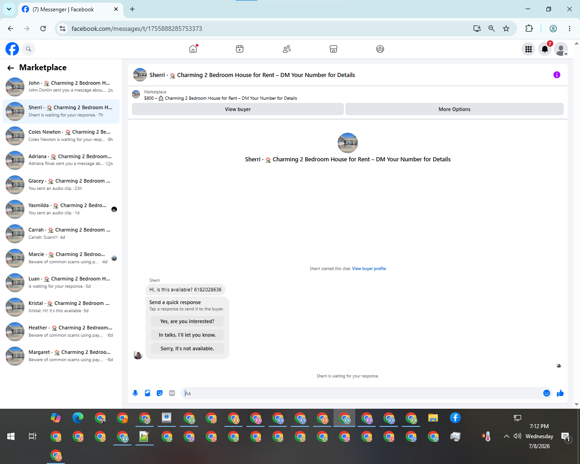Open the Coles Newton conversation
This screenshot has width=580, height=464.
(x=61, y=135)
